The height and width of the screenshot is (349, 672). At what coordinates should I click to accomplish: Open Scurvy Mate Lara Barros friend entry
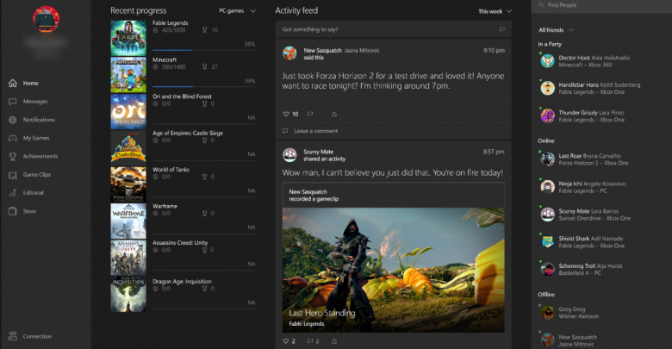[586, 215]
